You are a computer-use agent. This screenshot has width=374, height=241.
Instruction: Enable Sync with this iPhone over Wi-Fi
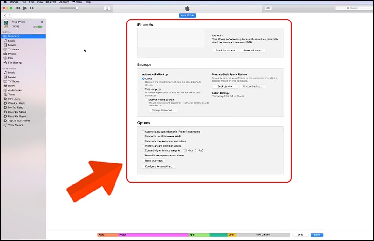(x=144, y=136)
